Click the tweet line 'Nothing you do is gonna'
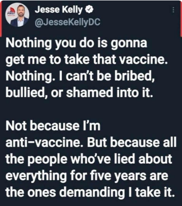Viewport: 182px width, 206px height. coord(76,43)
